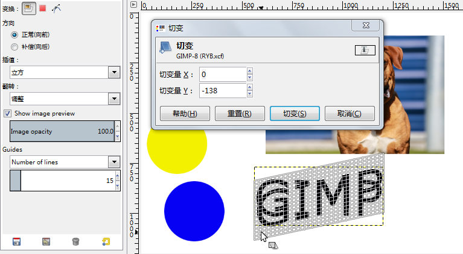Click the dog photo on canvas
Viewport: 463px width, 254px height.
coord(414,94)
